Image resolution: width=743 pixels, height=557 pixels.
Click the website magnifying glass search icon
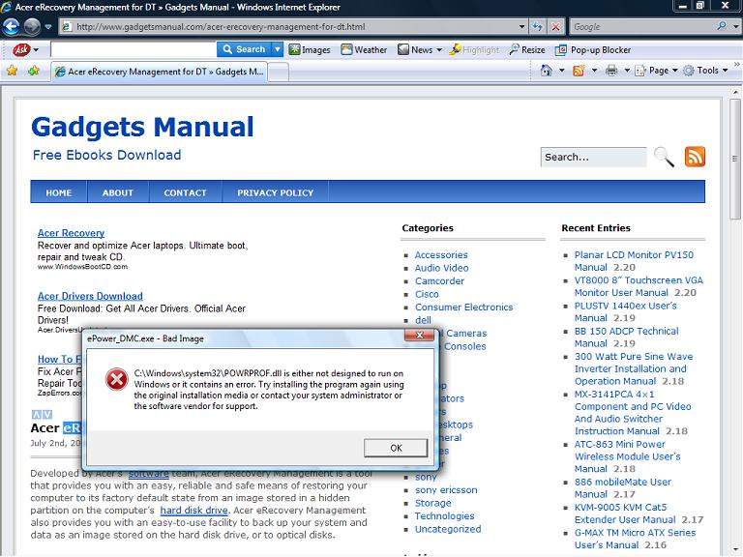(x=664, y=157)
